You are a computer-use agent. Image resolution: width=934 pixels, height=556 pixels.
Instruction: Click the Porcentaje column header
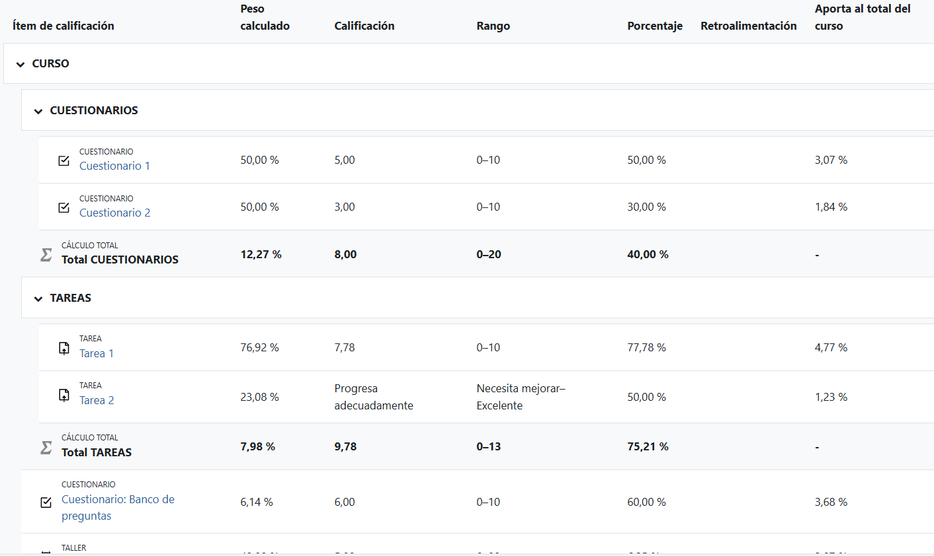(x=655, y=26)
